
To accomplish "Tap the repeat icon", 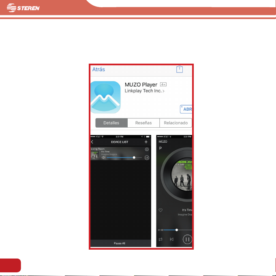I will click(x=160, y=240).
